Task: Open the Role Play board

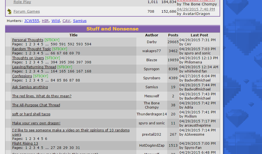Action: 22,2
